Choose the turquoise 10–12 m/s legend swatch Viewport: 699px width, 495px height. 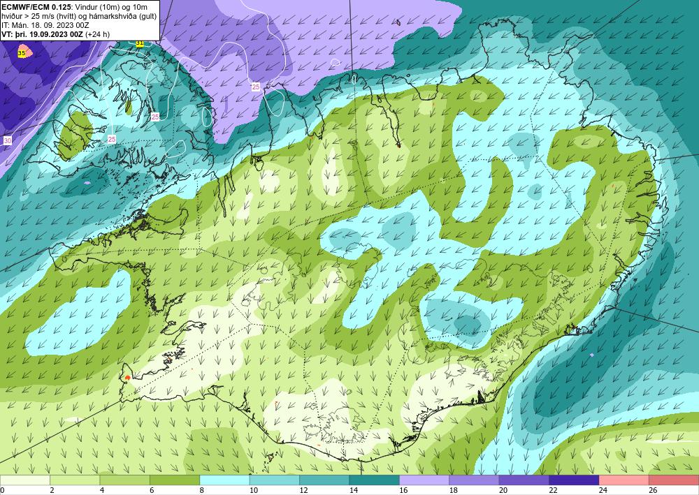tap(275, 480)
